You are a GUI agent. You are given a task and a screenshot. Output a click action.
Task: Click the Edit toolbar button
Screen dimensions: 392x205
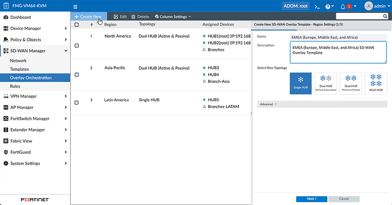pos(120,16)
